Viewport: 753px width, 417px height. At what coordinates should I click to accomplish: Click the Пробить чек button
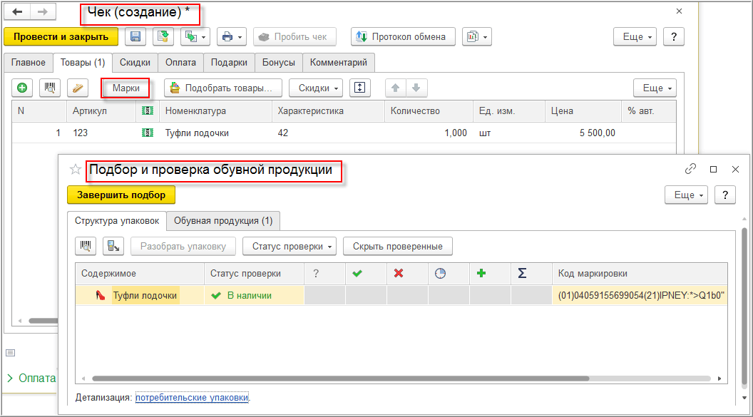pyautogui.click(x=294, y=36)
